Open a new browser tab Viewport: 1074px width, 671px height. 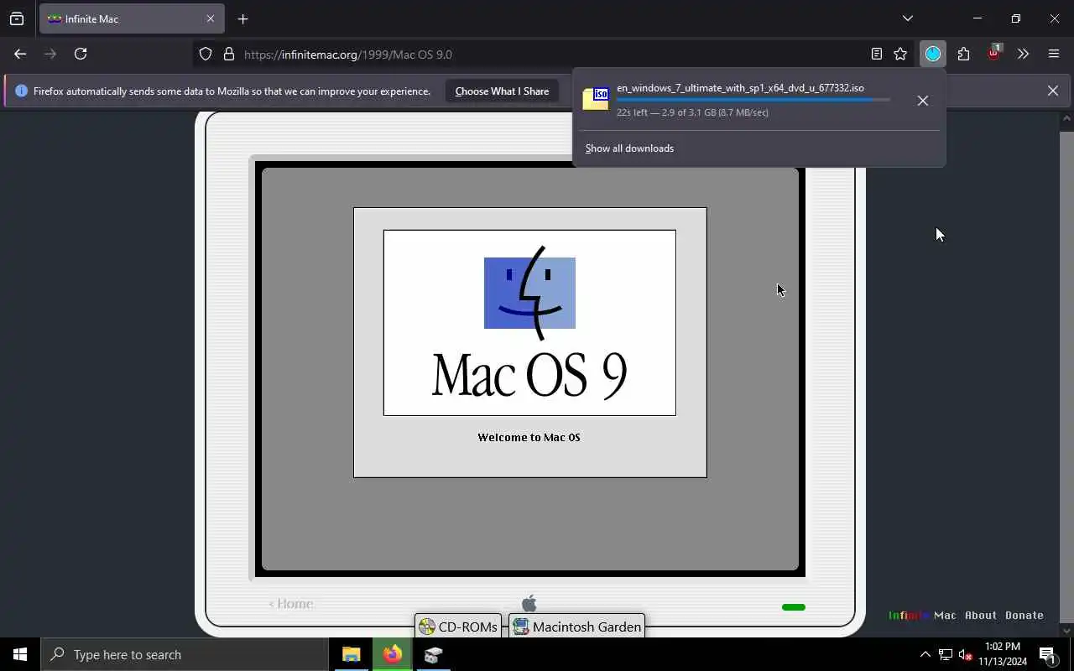pos(242,18)
